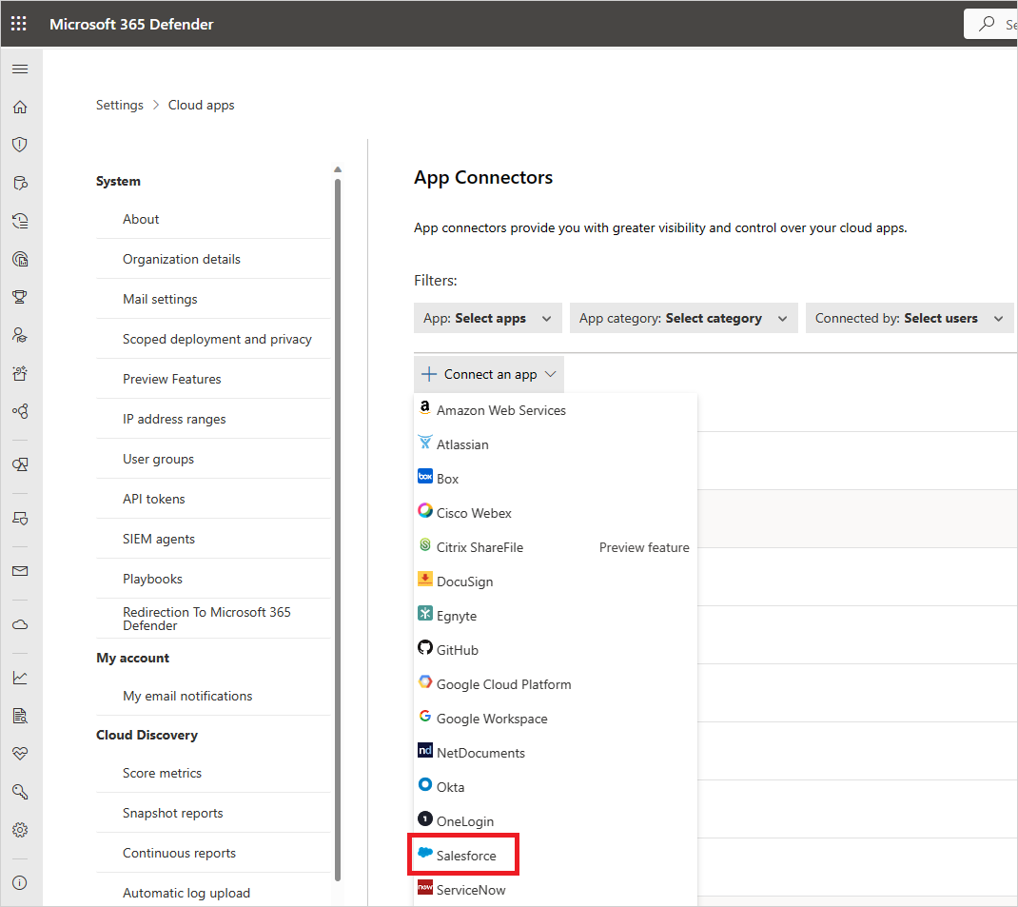Select the Cloud apps cloud icon
The height and width of the screenshot is (907, 1018).
pyautogui.click(x=19, y=623)
